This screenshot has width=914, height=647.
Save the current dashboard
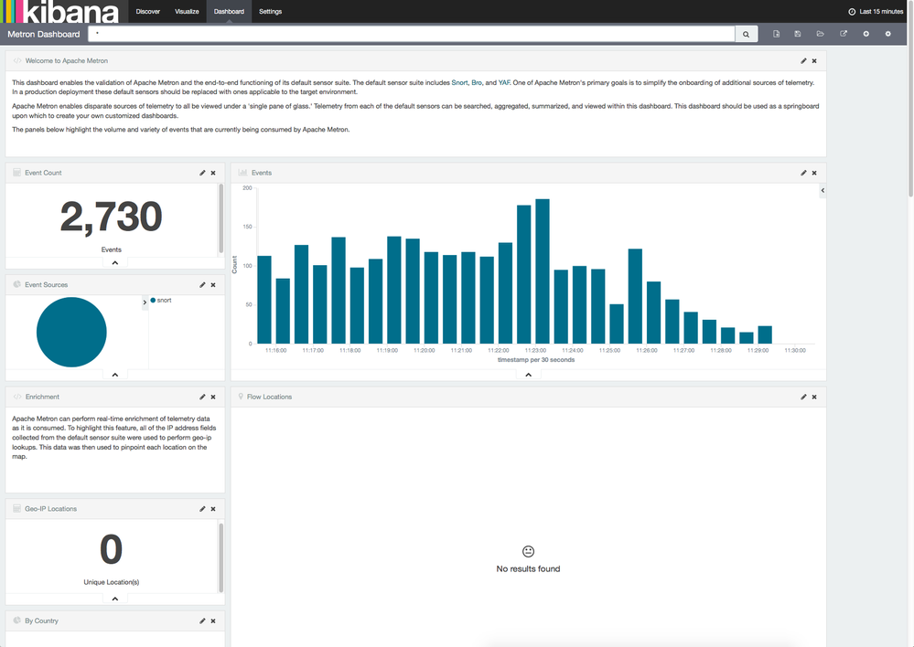click(798, 34)
